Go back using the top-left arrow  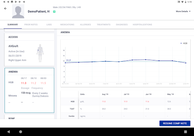click(x=5, y=8)
